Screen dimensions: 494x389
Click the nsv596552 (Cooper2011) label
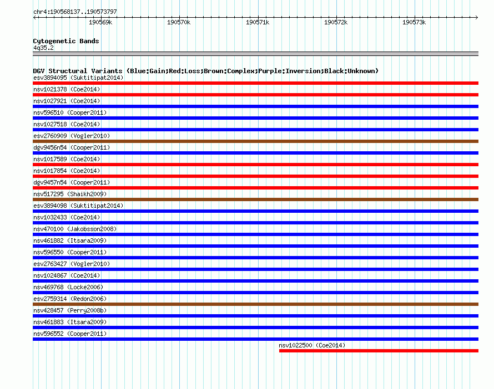coord(70,334)
